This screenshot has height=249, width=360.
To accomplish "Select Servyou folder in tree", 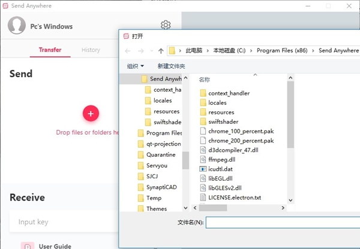I will [x=152, y=165].
